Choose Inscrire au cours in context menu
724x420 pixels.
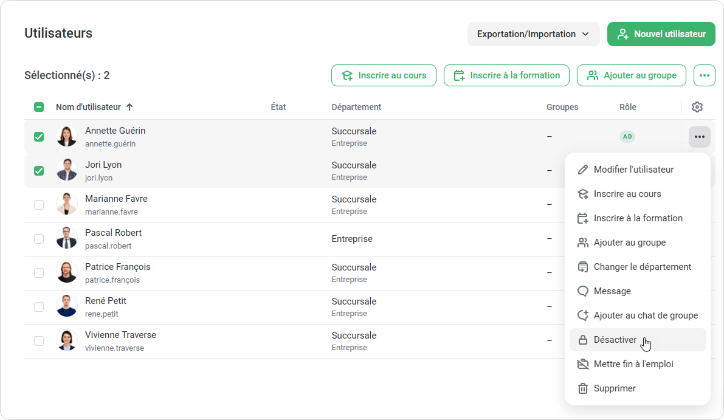[x=627, y=194]
